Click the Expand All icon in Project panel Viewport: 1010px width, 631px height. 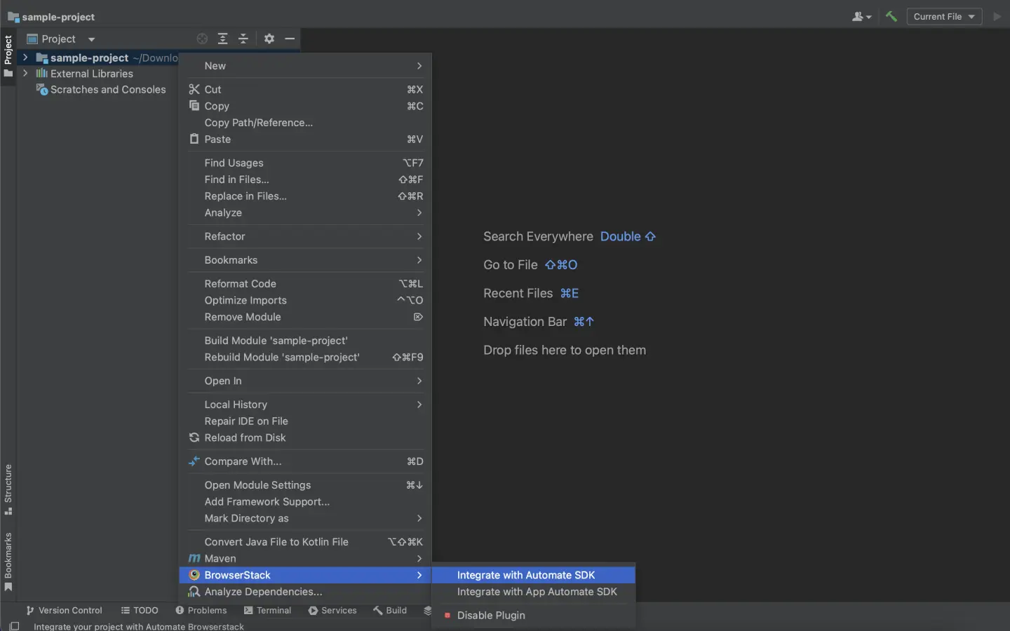(222, 39)
